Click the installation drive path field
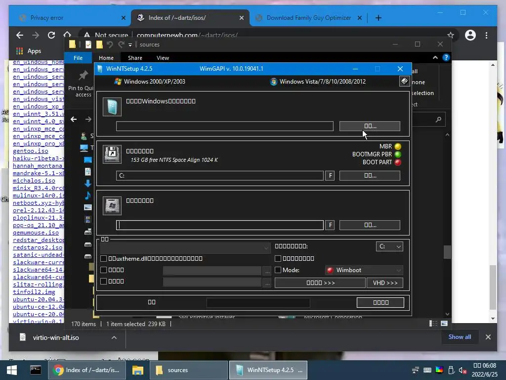This screenshot has width=506, height=380. (x=220, y=225)
